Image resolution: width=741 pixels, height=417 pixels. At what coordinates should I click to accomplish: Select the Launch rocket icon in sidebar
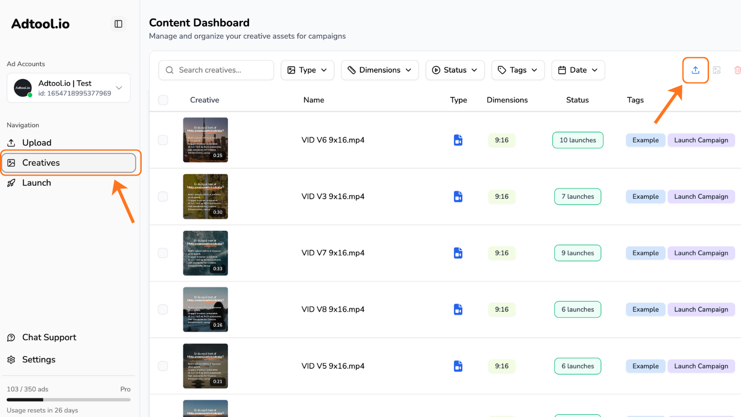click(x=37, y=183)
